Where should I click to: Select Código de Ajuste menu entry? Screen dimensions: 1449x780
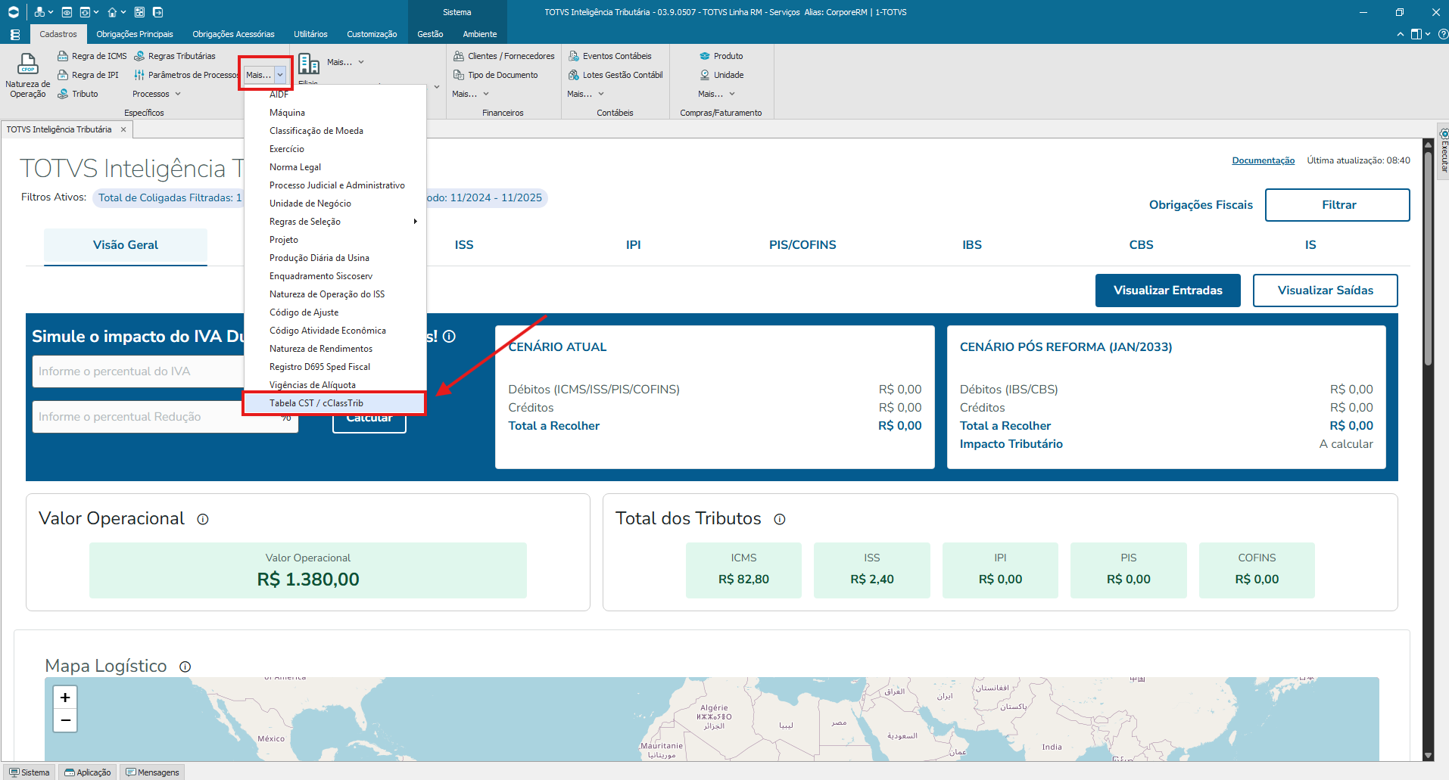pos(335,312)
